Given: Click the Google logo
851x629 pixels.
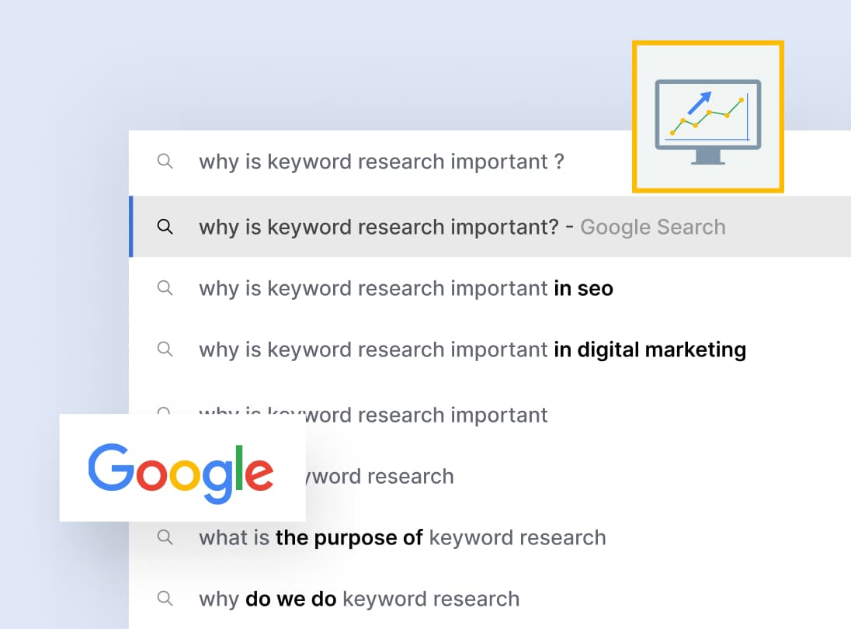Looking at the screenshot, I should point(182,468).
